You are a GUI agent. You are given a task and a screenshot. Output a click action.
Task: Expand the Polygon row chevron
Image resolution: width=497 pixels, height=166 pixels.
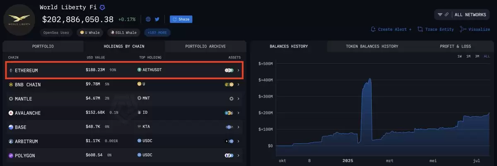click(238, 155)
